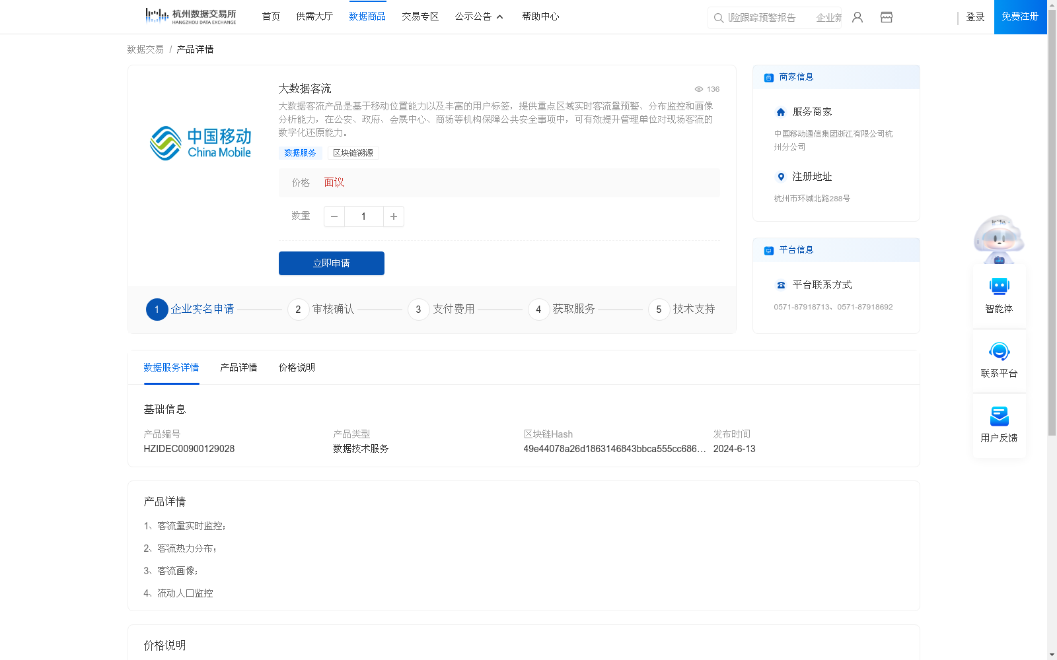Click the 中国移动通信集团浙江有限公司 merchant name
Image resolution: width=1057 pixels, height=660 pixels.
(x=833, y=141)
